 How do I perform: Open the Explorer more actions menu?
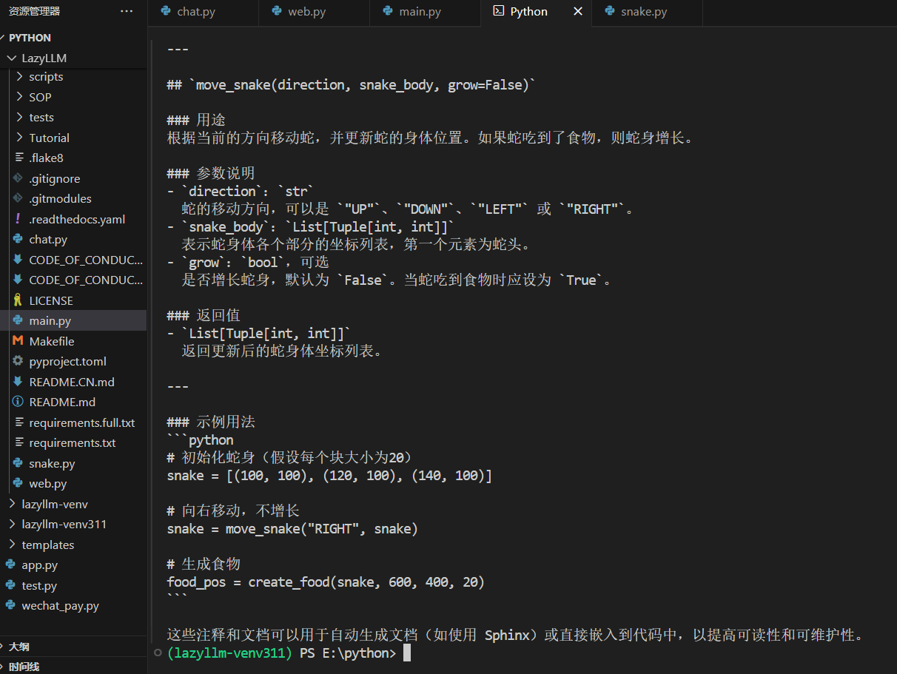pos(127,11)
